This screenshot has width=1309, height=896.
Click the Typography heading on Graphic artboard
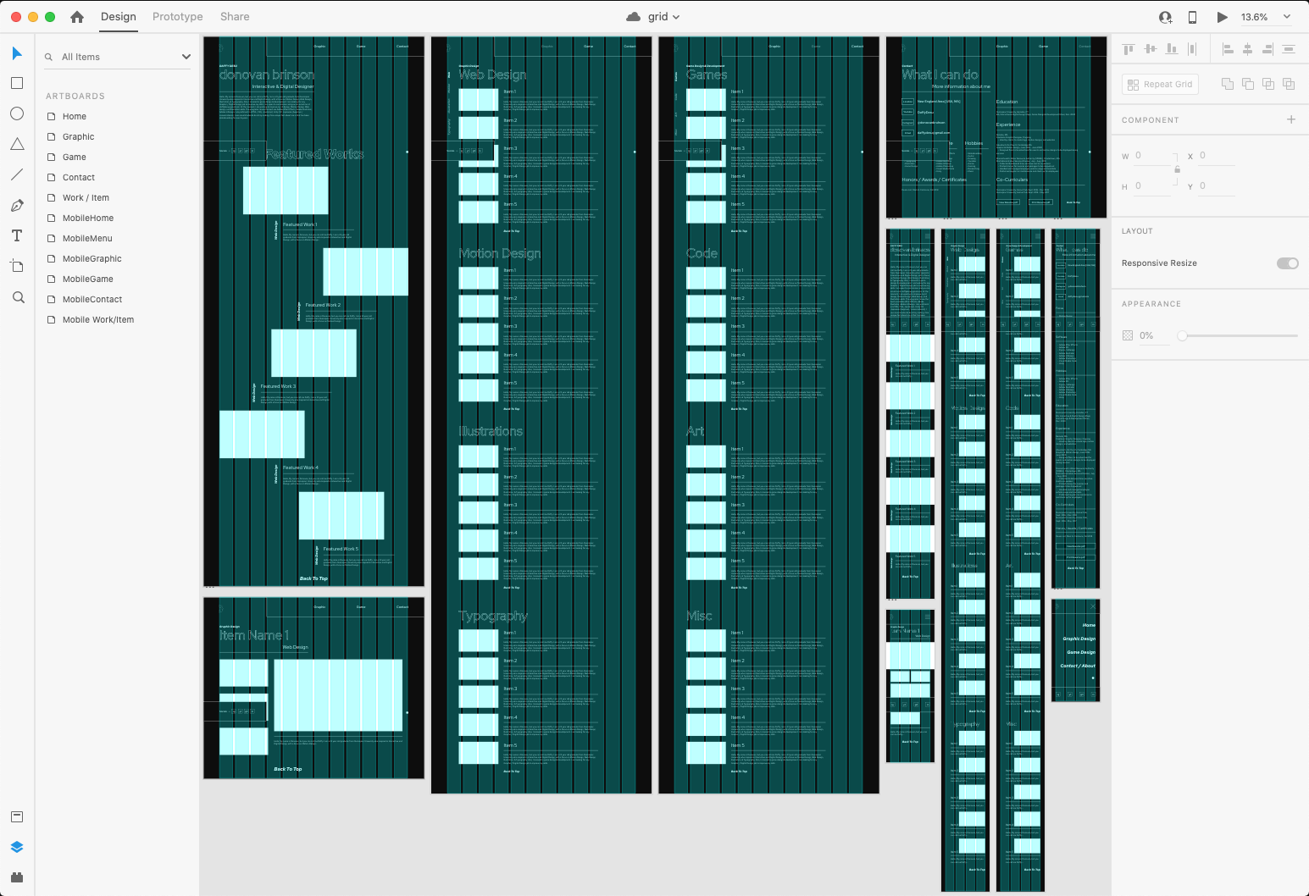(493, 616)
